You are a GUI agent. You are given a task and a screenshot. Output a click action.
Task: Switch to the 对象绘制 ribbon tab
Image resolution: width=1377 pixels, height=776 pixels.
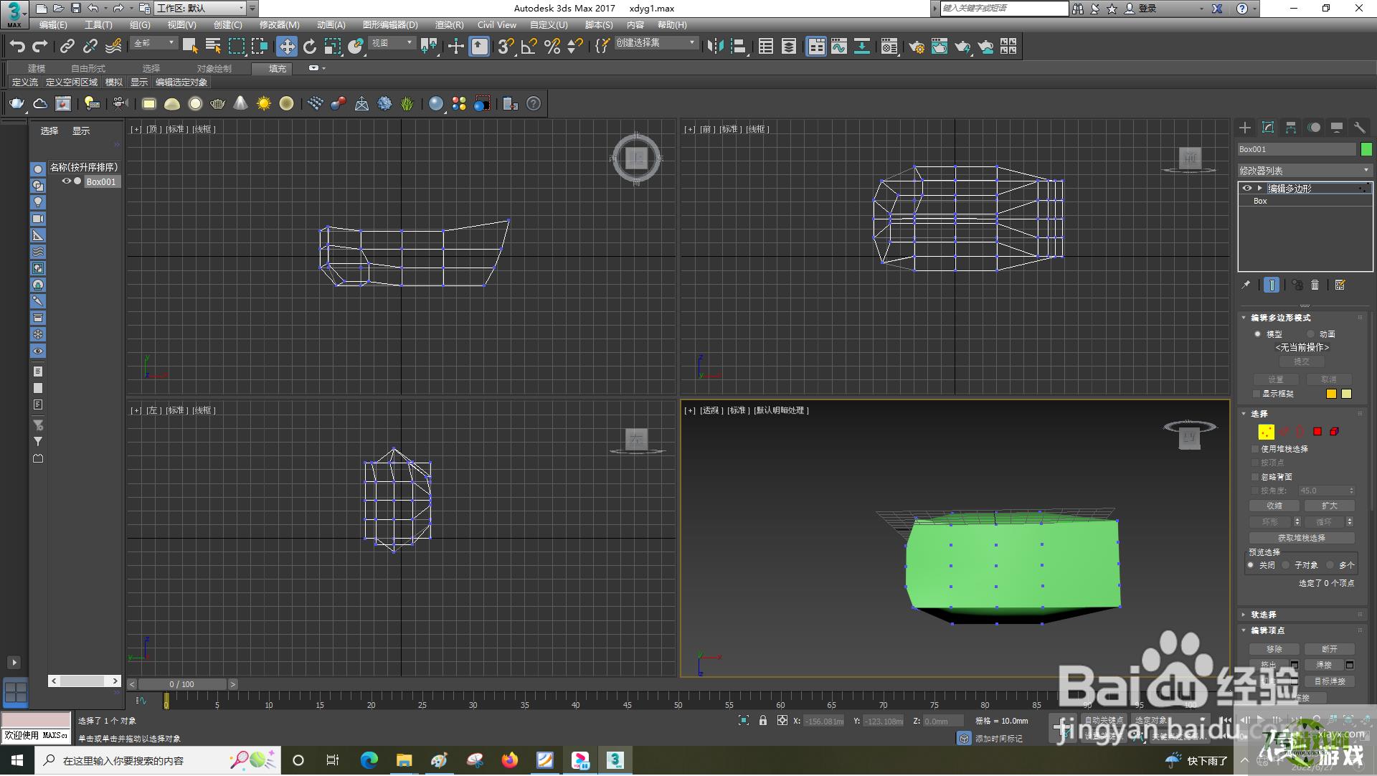pos(214,68)
